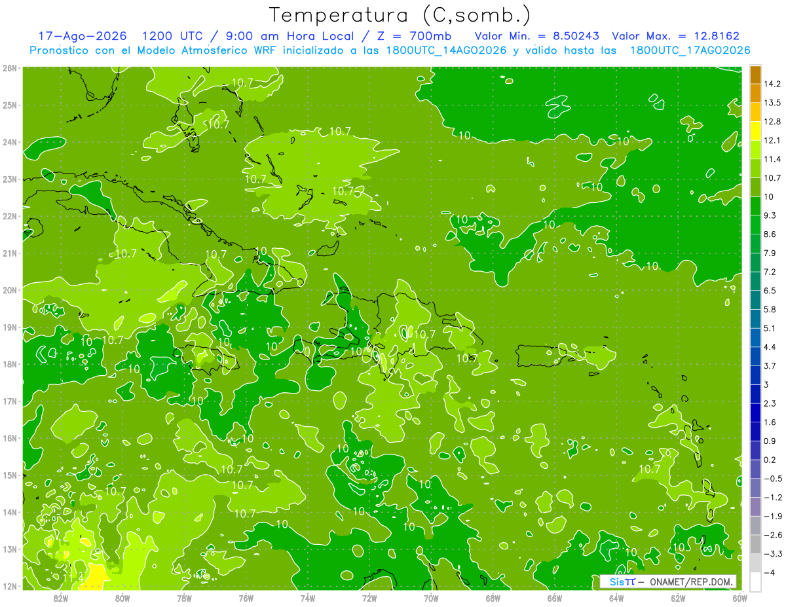Click the "26N" latitude axis label

pyautogui.click(x=10, y=68)
